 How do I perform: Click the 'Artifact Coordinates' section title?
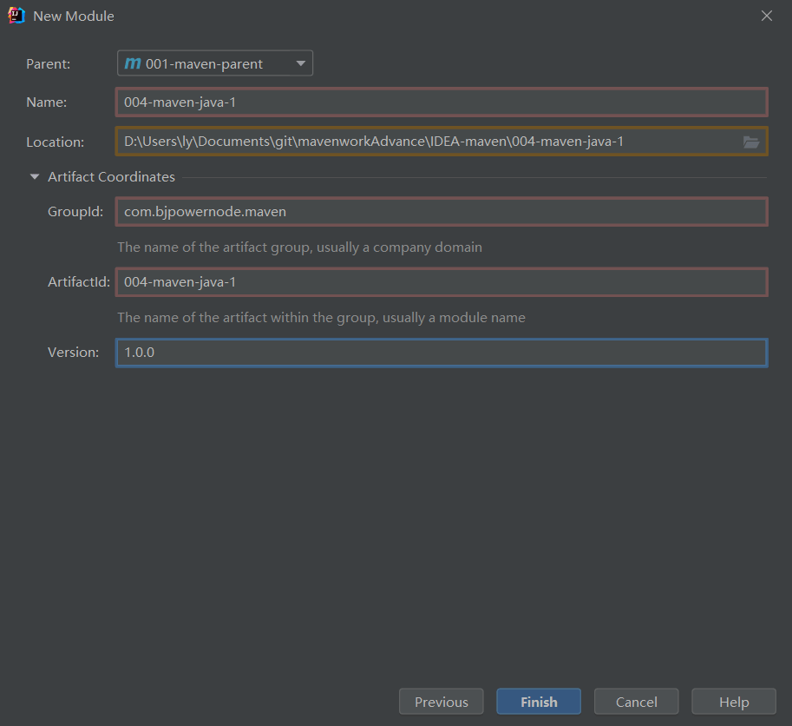coord(111,177)
